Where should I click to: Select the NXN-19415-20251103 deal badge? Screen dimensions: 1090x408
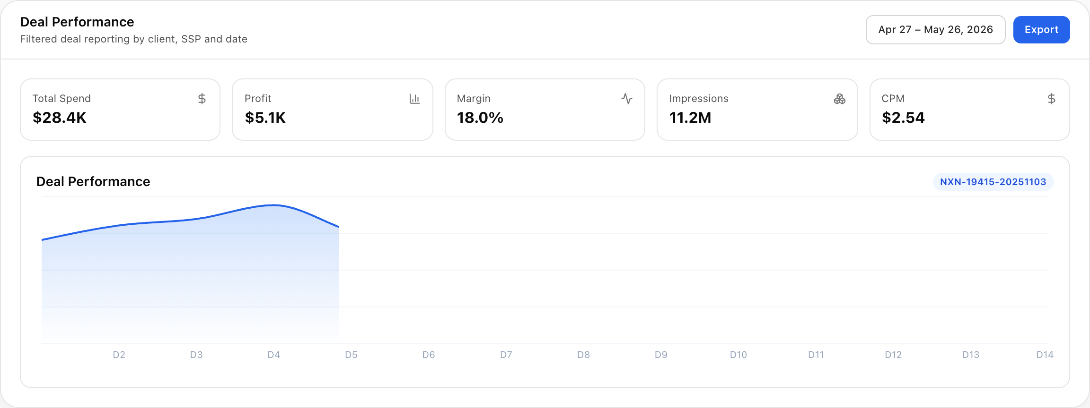(x=993, y=182)
